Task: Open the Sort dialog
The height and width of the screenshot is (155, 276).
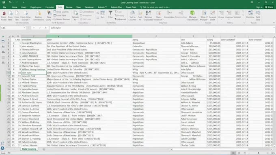Action: click(103, 15)
